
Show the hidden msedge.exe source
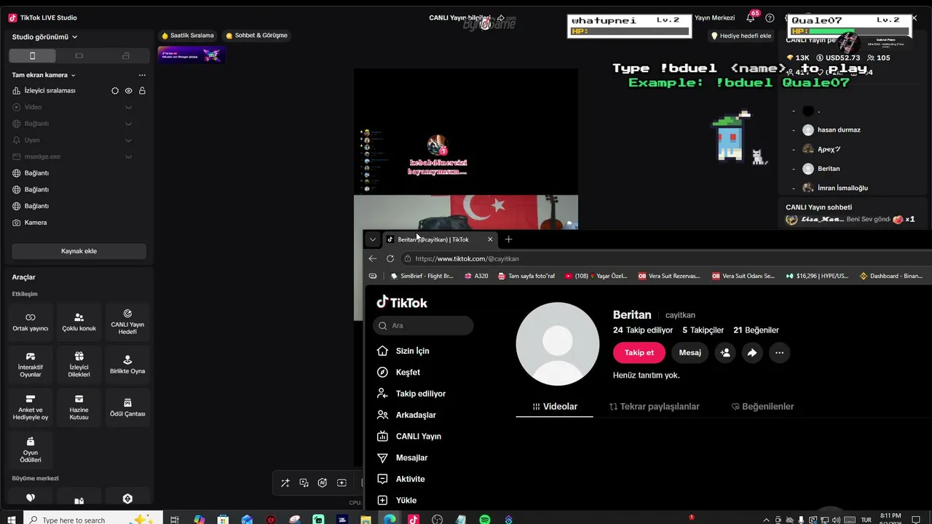coord(128,156)
